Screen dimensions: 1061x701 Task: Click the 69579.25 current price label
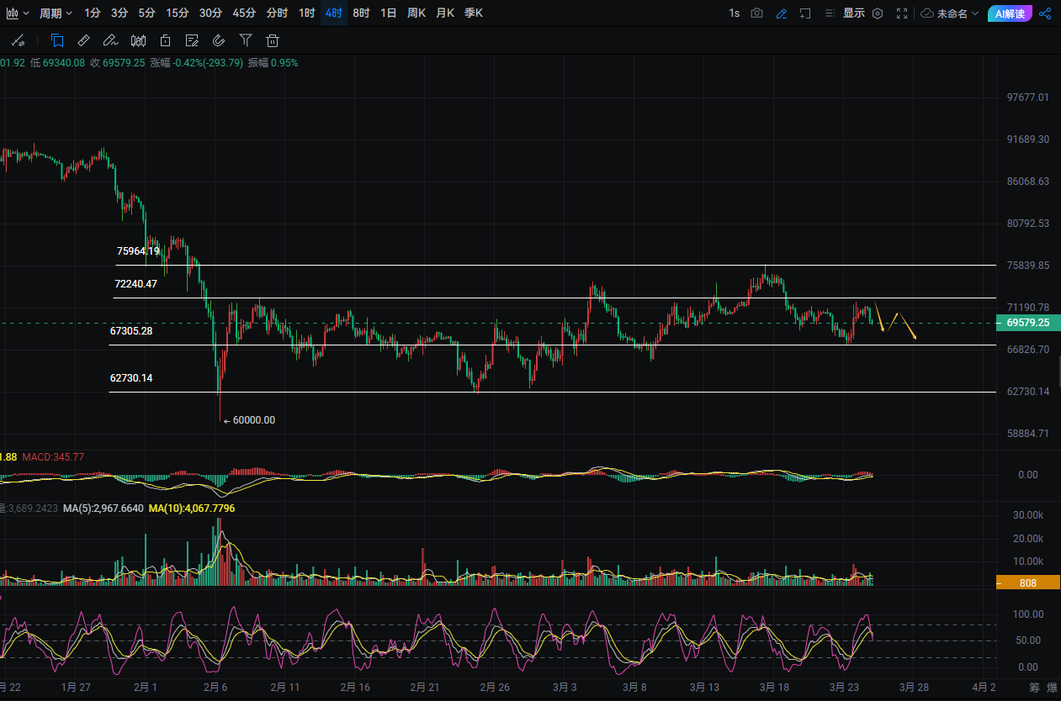(x=1027, y=323)
